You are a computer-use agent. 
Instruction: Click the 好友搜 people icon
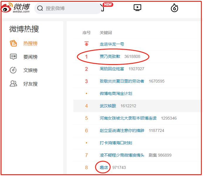[13, 83]
